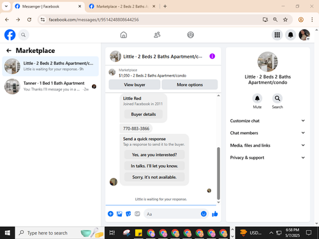Open the Facebook menu grid icon
Viewport: 319px width, 239px height.
point(277,35)
